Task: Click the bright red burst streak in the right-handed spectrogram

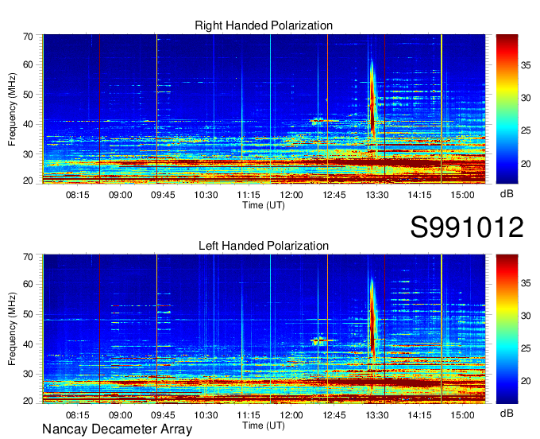Action: tap(372, 100)
